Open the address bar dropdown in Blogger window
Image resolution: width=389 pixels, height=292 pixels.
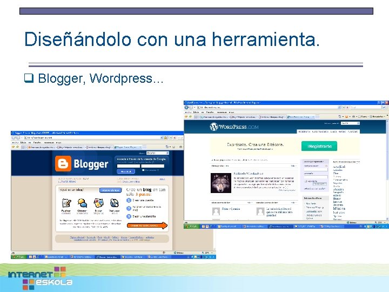point(162,137)
